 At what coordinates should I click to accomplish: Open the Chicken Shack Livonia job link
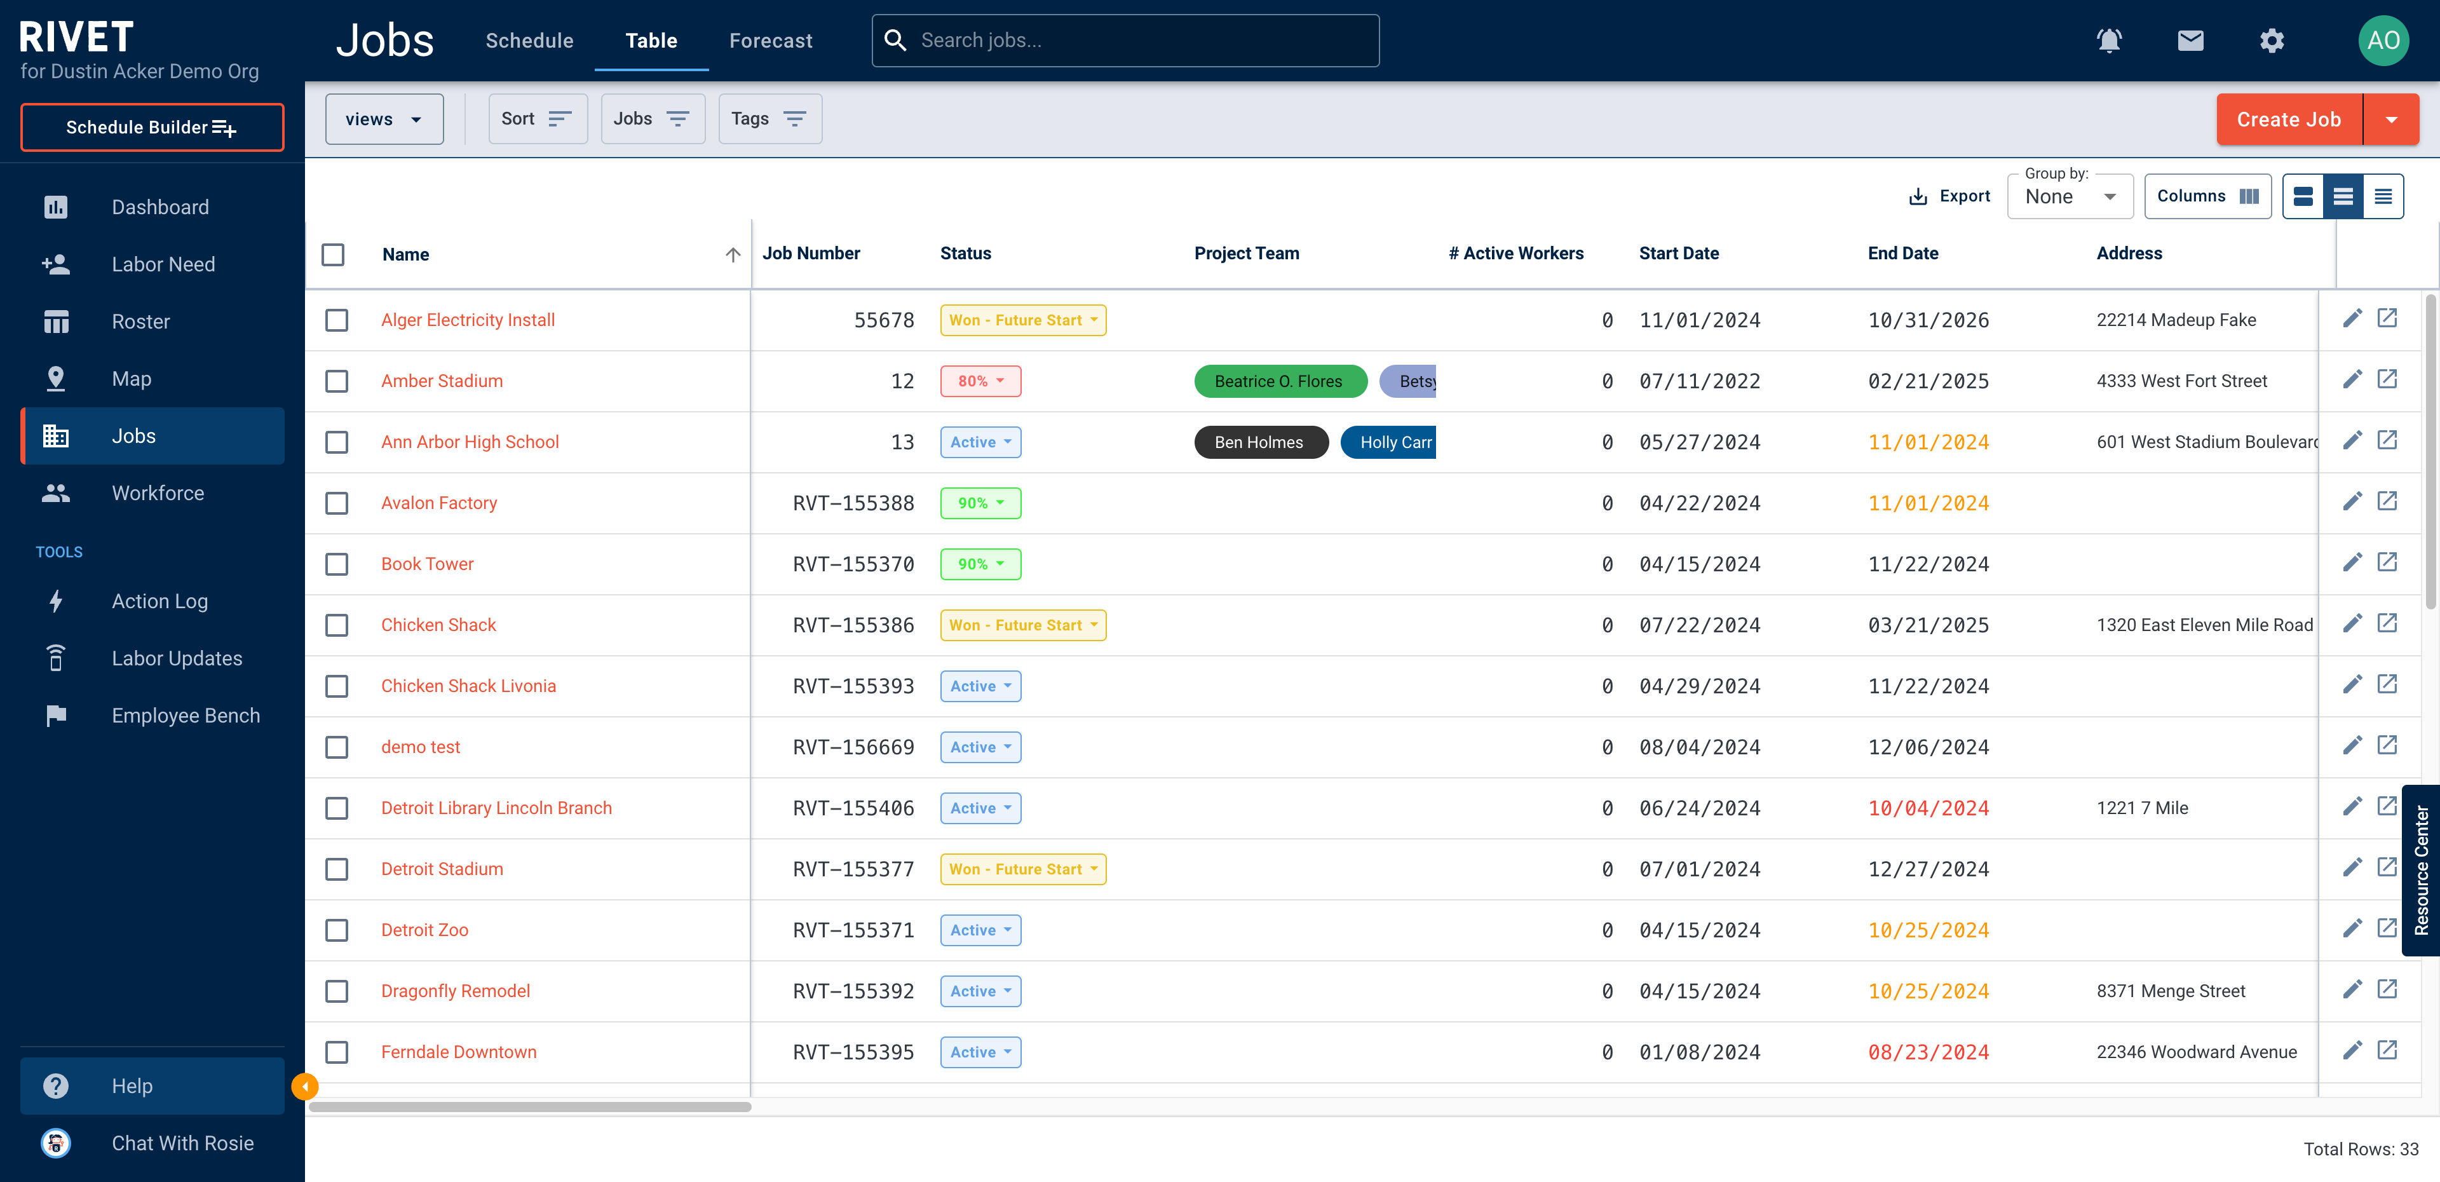coord(468,686)
